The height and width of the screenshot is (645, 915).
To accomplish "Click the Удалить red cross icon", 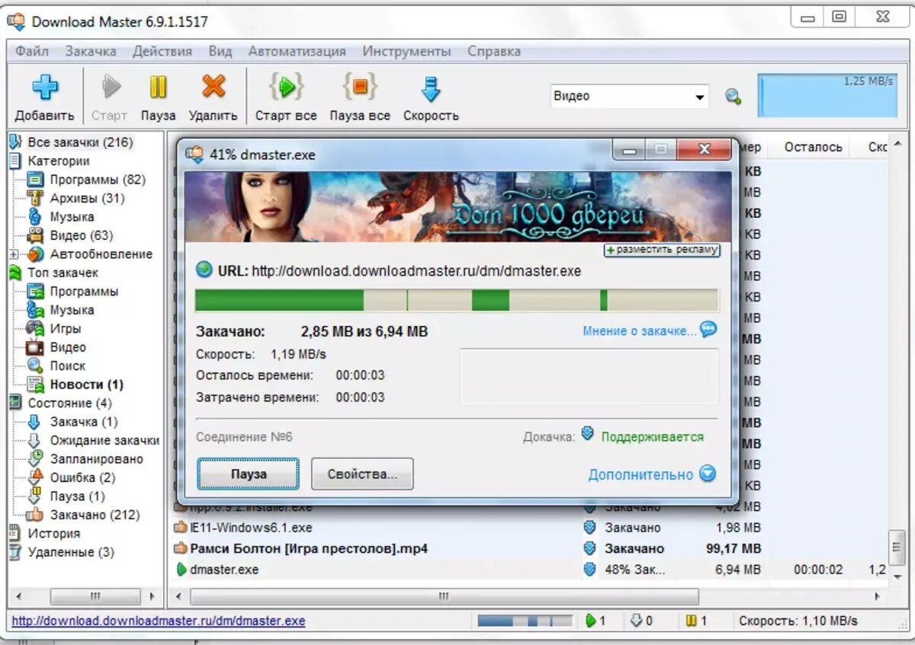I will pyautogui.click(x=213, y=87).
